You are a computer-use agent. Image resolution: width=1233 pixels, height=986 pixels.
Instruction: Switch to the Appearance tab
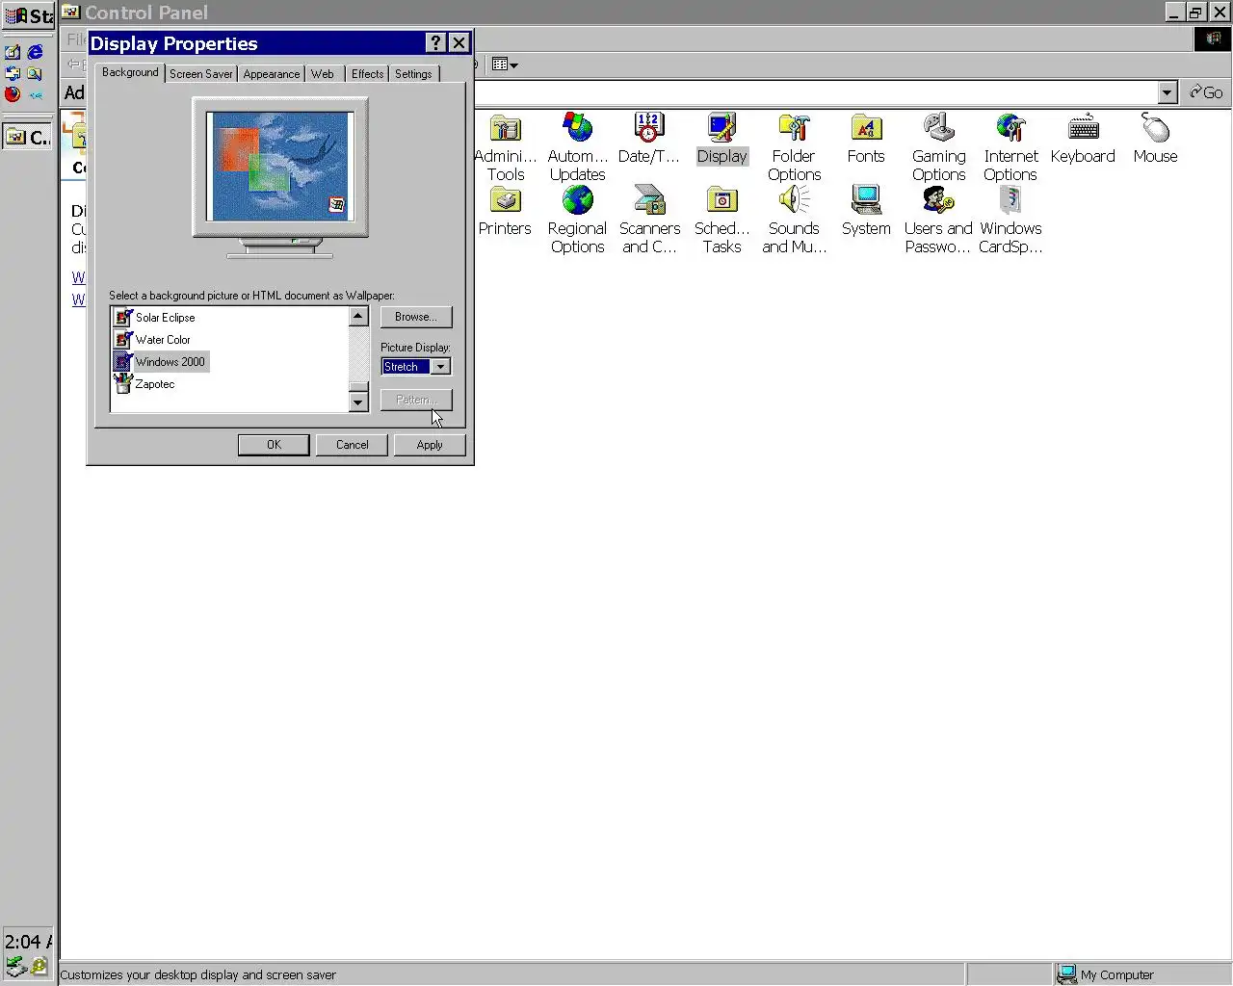[x=271, y=74]
